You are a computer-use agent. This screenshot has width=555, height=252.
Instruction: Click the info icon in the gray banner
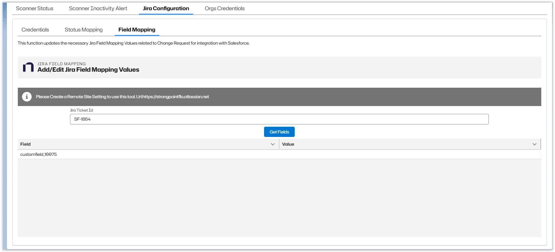[27, 97]
